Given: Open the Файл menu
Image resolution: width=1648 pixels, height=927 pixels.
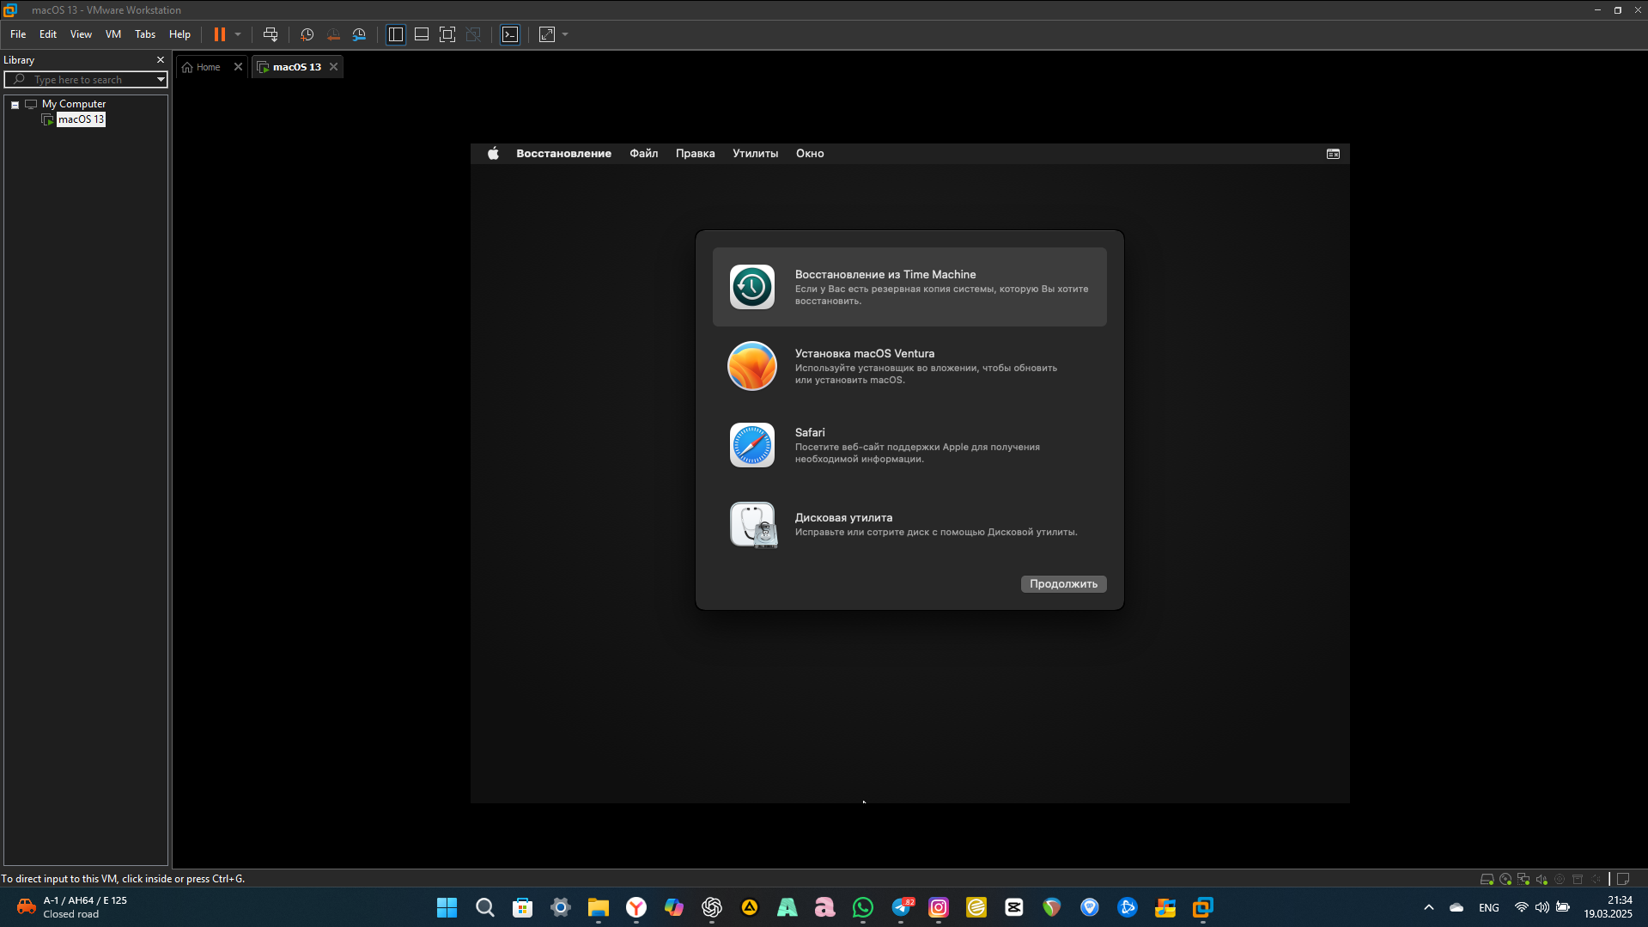Looking at the screenshot, I should pyautogui.click(x=644, y=154).
